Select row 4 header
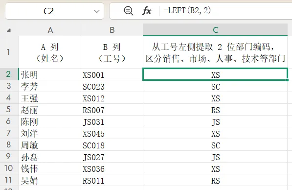This screenshot has width=292, height=190. click(9, 98)
